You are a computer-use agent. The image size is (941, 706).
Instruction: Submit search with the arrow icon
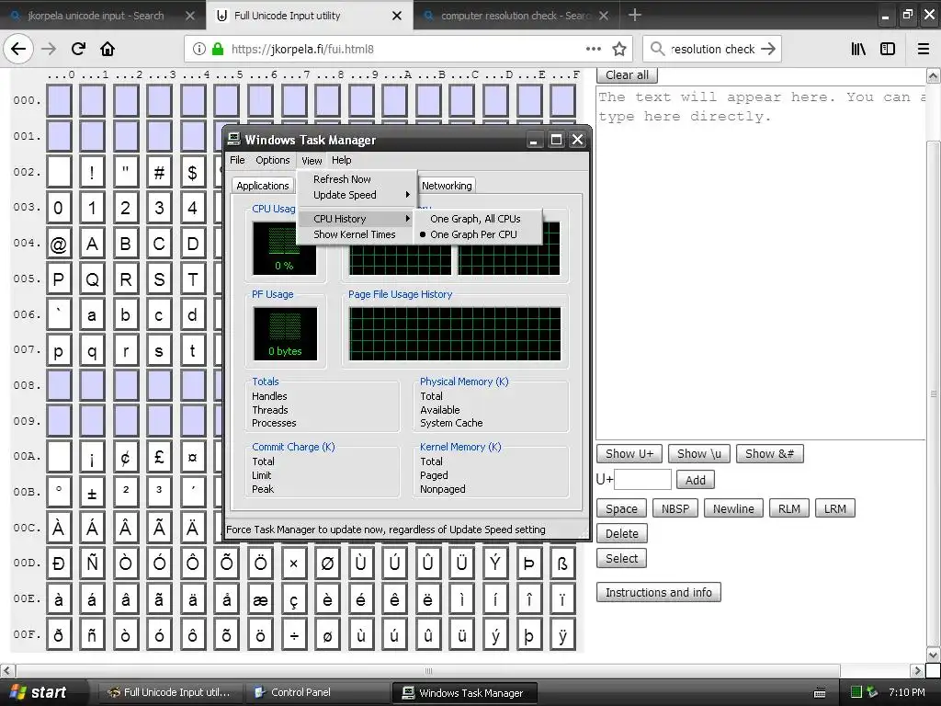[768, 49]
